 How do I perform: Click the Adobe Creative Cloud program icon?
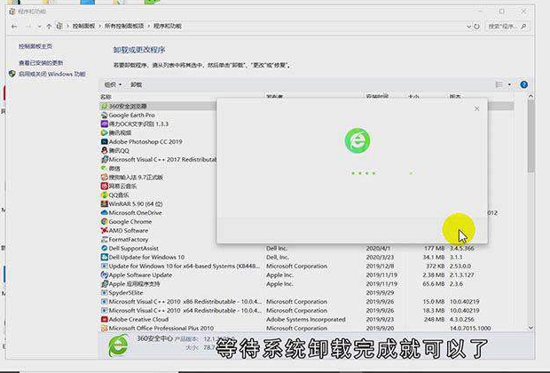pyautogui.click(x=104, y=319)
